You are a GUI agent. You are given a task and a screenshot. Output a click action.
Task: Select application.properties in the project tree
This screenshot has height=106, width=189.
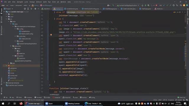(x=24, y=61)
